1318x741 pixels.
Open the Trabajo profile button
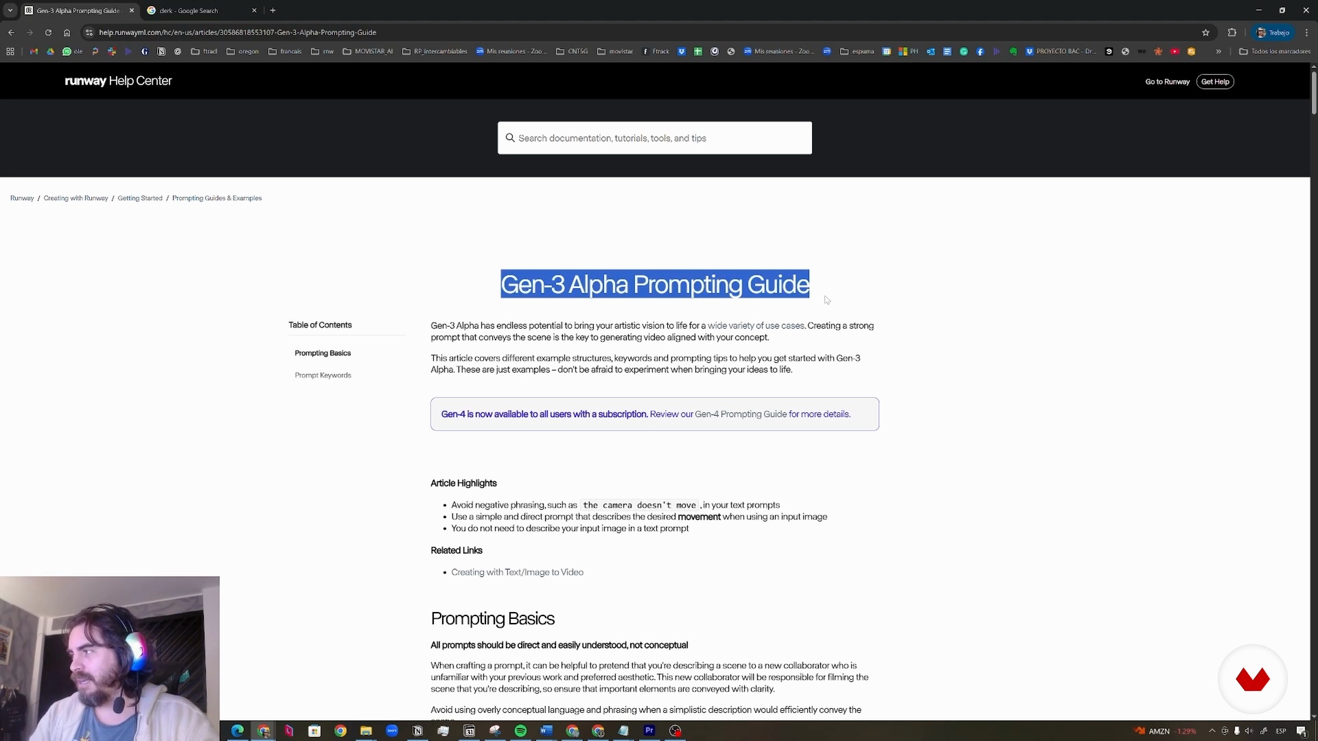[x=1273, y=32]
